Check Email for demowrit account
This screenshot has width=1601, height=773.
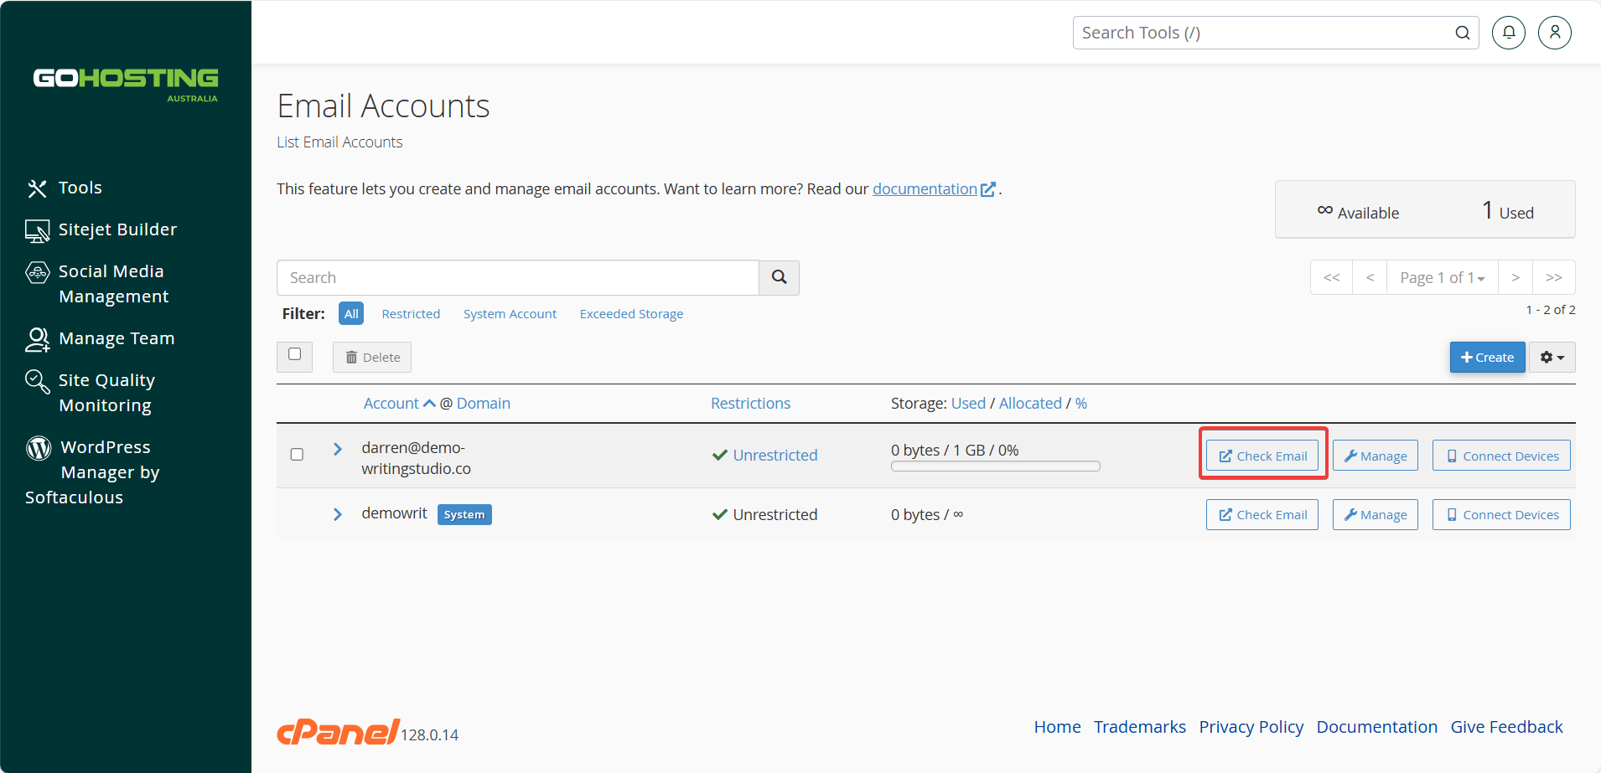(x=1262, y=515)
